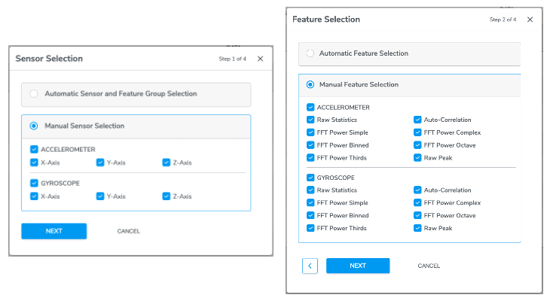Choose Automatic Feature Selection option
The height and width of the screenshot is (301, 550).
click(310, 53)
